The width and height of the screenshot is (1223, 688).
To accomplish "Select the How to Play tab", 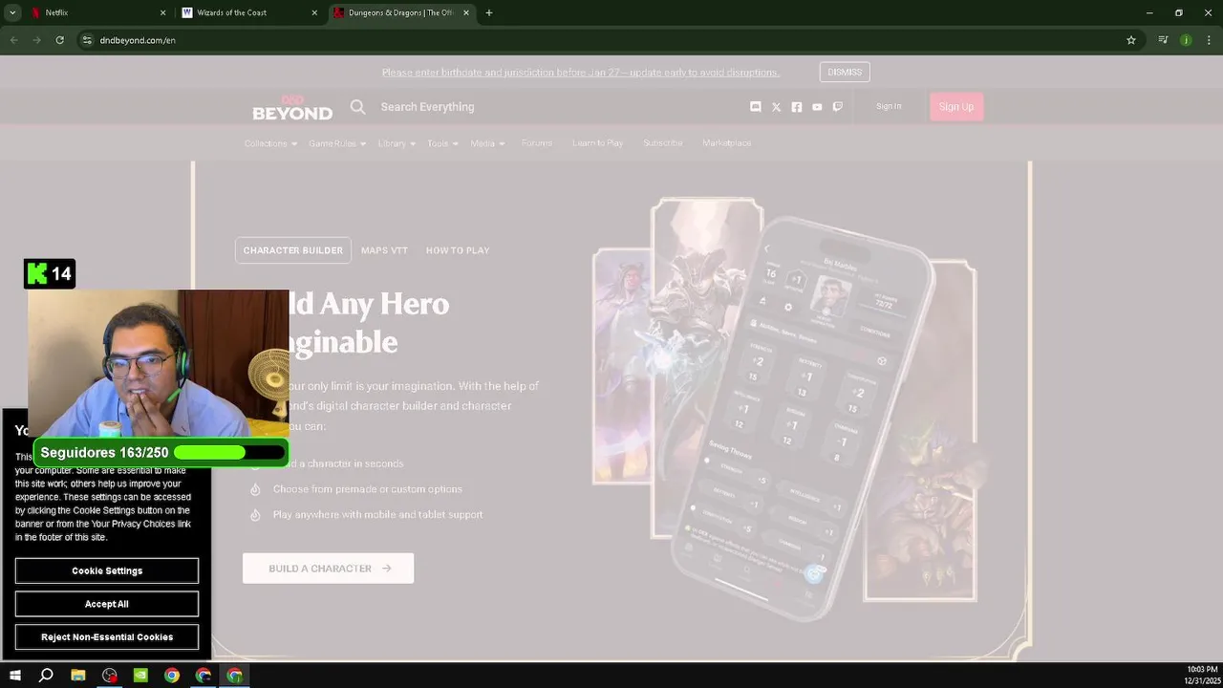I will (x=458, y=250).
